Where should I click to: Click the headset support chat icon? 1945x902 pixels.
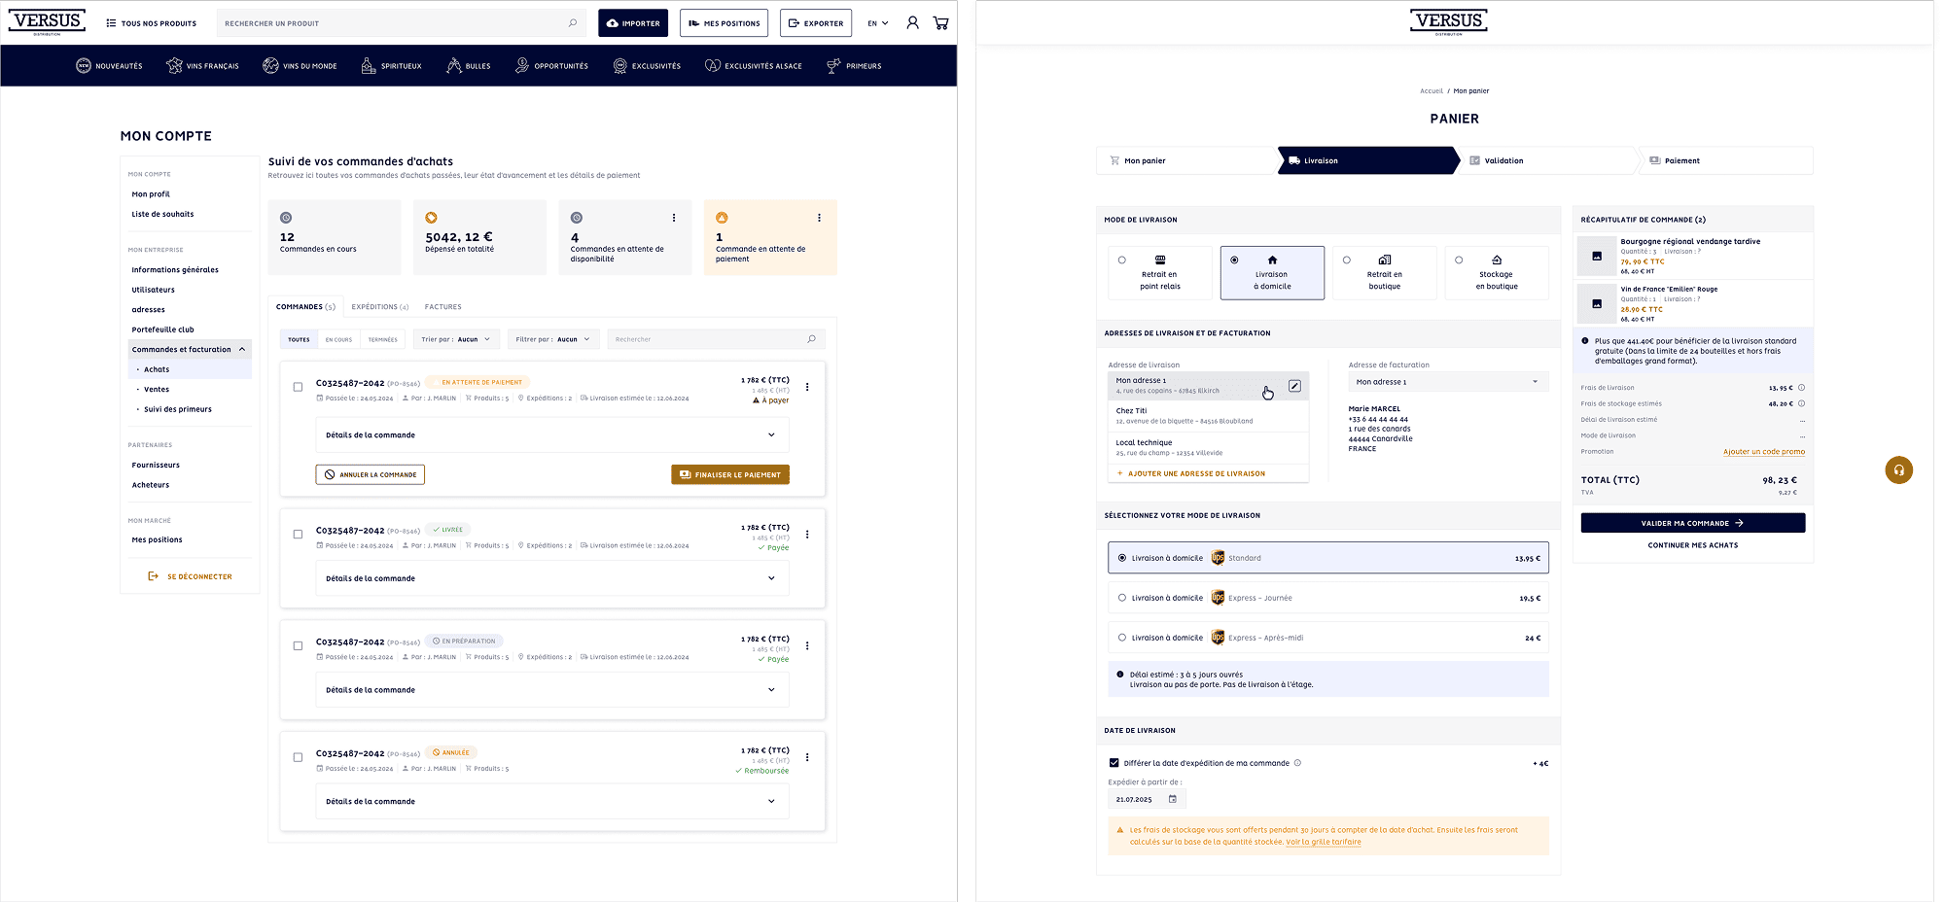[x=1898, y=470]
